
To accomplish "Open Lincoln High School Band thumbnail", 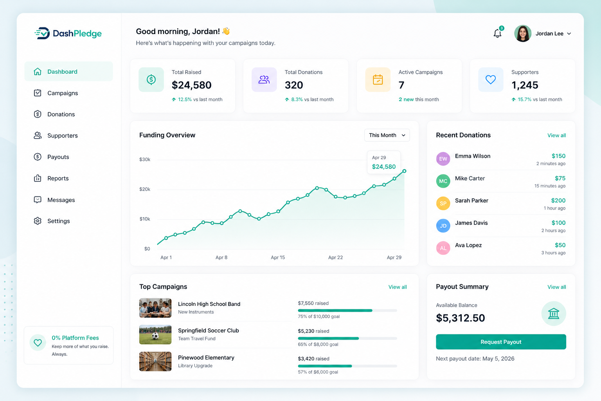I will point(155,308).
